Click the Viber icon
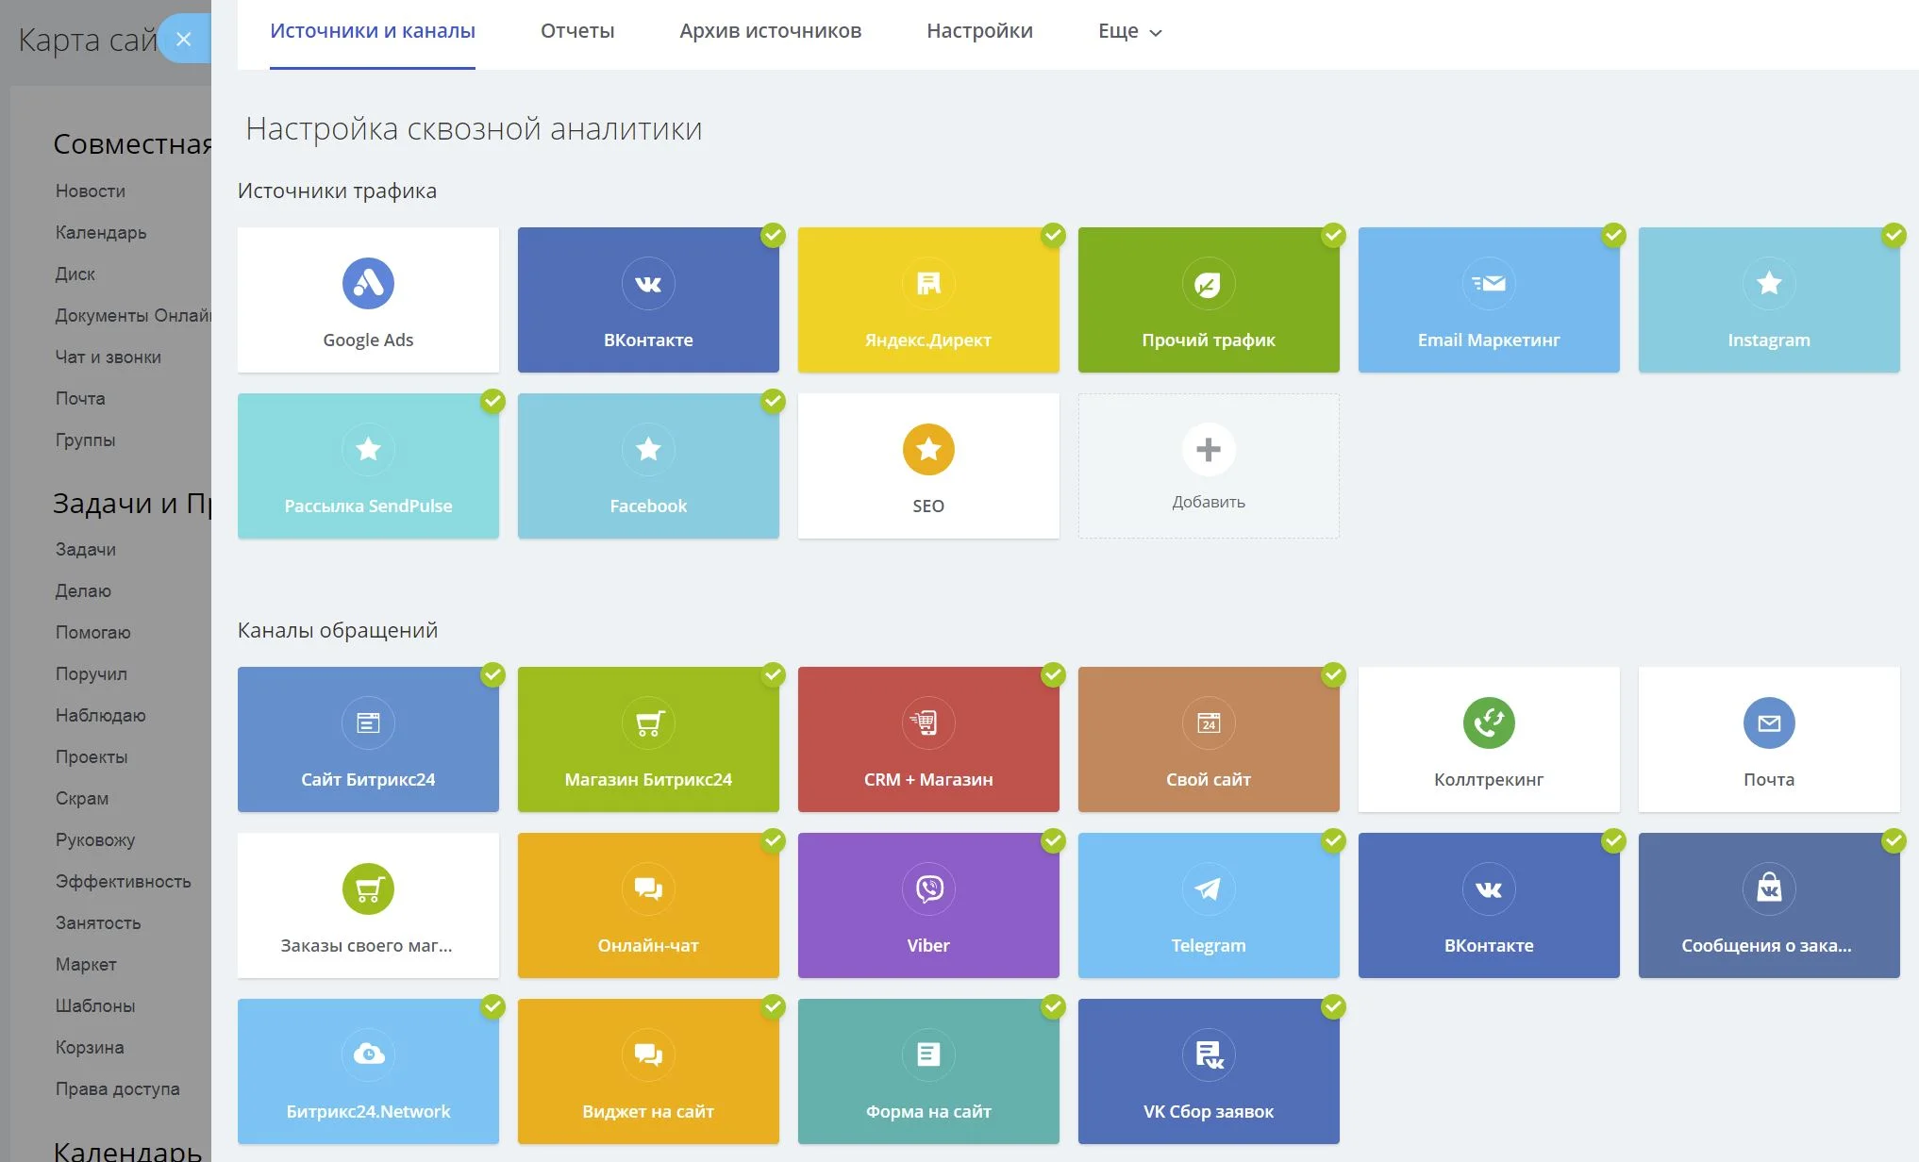Viewport: 1919px width, 1162px height. pyautogui.click(x=928, y=888)
